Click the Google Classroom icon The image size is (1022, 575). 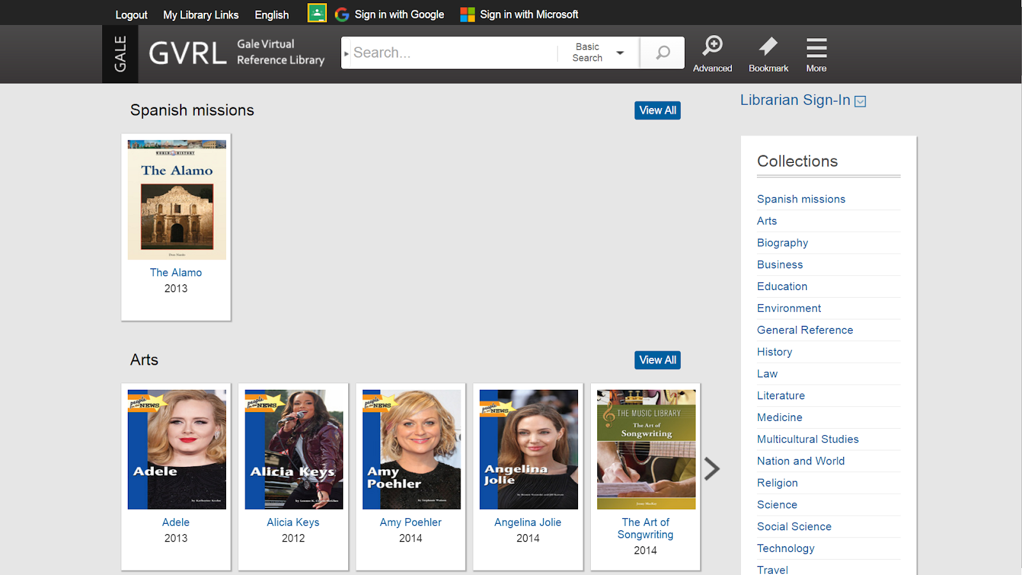tap(317, 13)
